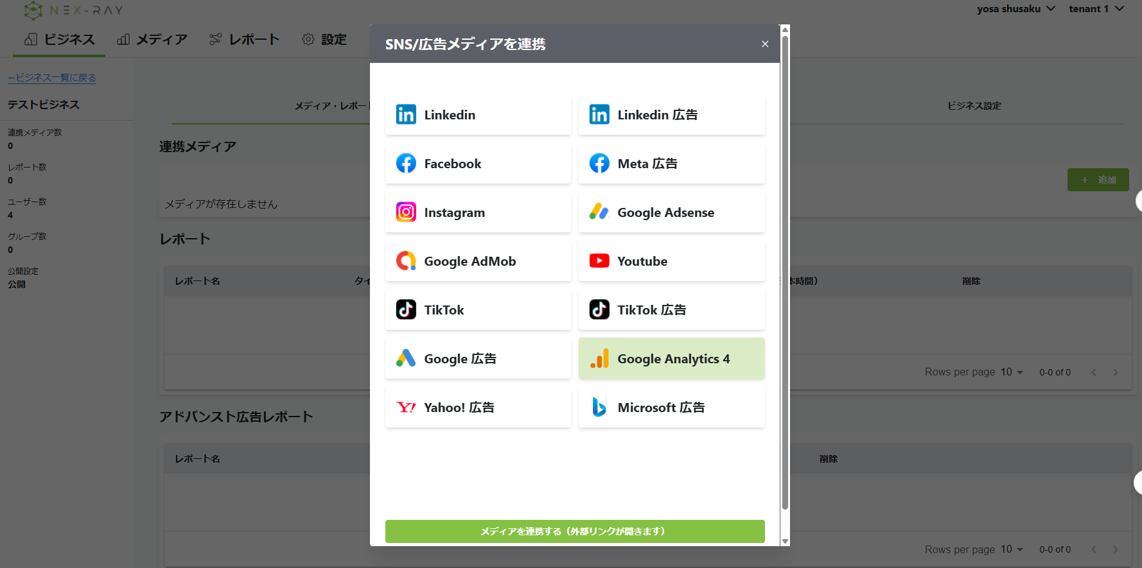The width and height of the screenshot is (1142, 568).
Task: Click the Instagram card label
Action: (x=455, y=212)
